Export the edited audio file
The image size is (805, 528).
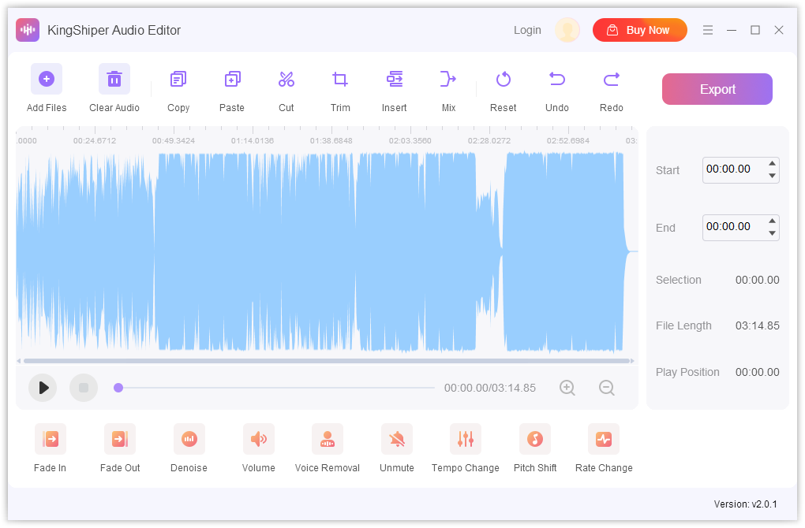(x=717, y=89)
